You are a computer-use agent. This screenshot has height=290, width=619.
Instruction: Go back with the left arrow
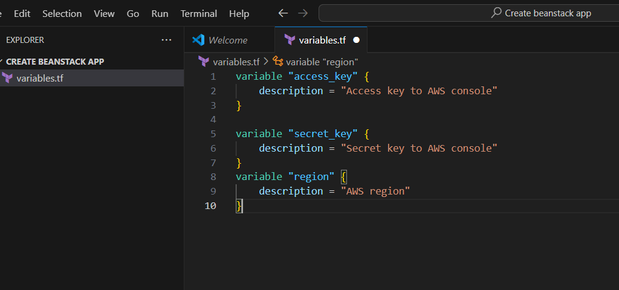click(283, 13)
